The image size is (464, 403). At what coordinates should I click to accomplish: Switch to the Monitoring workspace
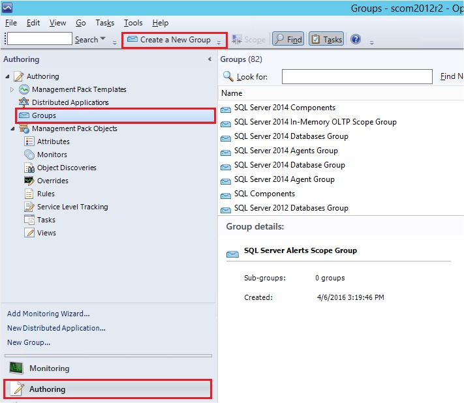pyautogui.click(x=108, y=368)
